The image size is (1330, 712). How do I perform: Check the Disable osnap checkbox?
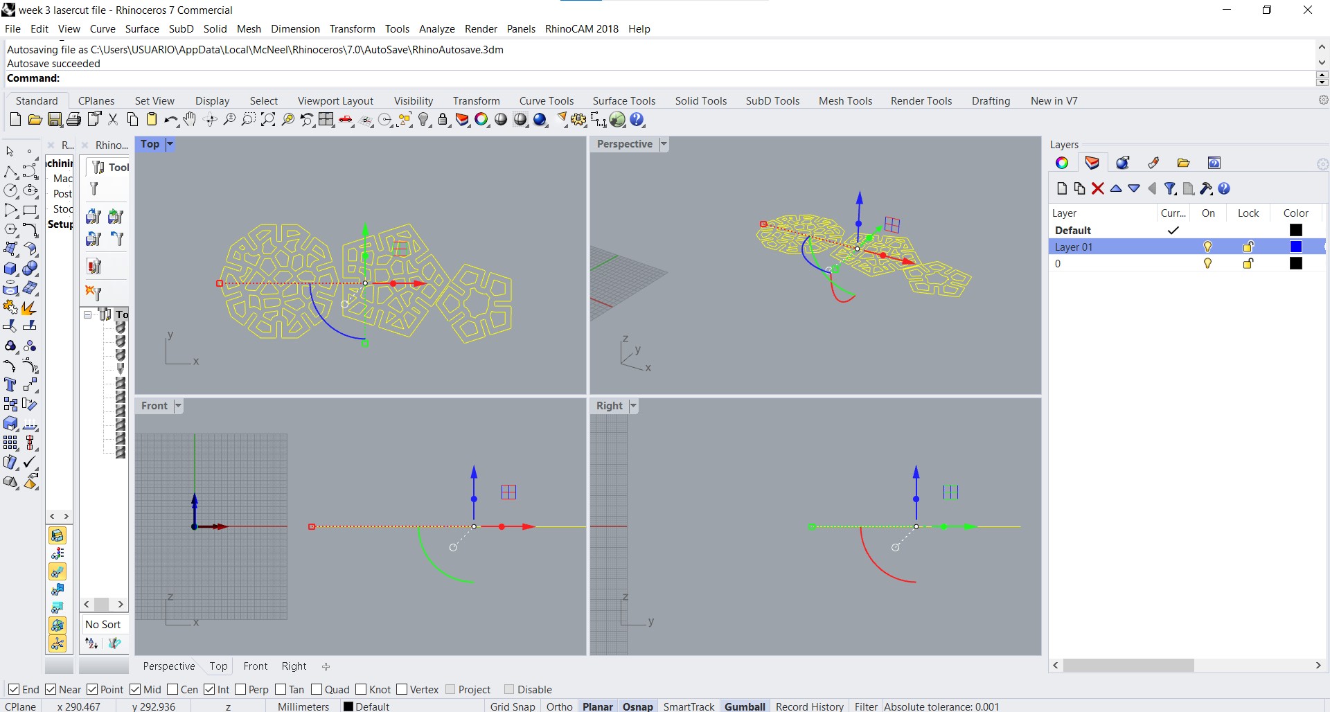[x=509, y=689]
